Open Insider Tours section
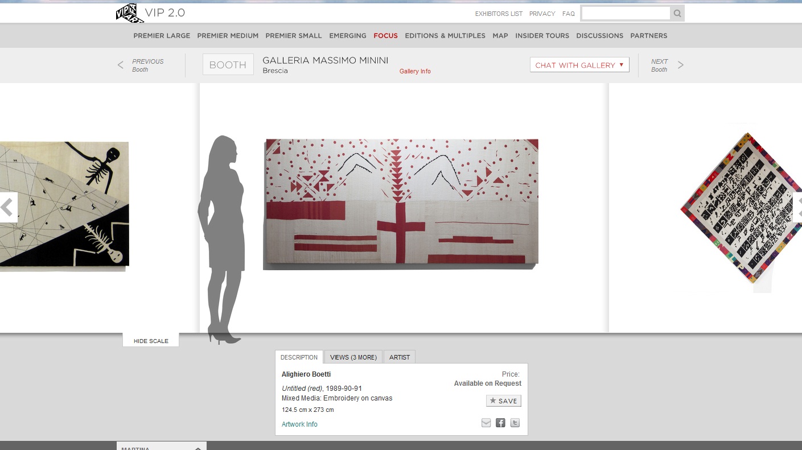 tap(542, 36)
